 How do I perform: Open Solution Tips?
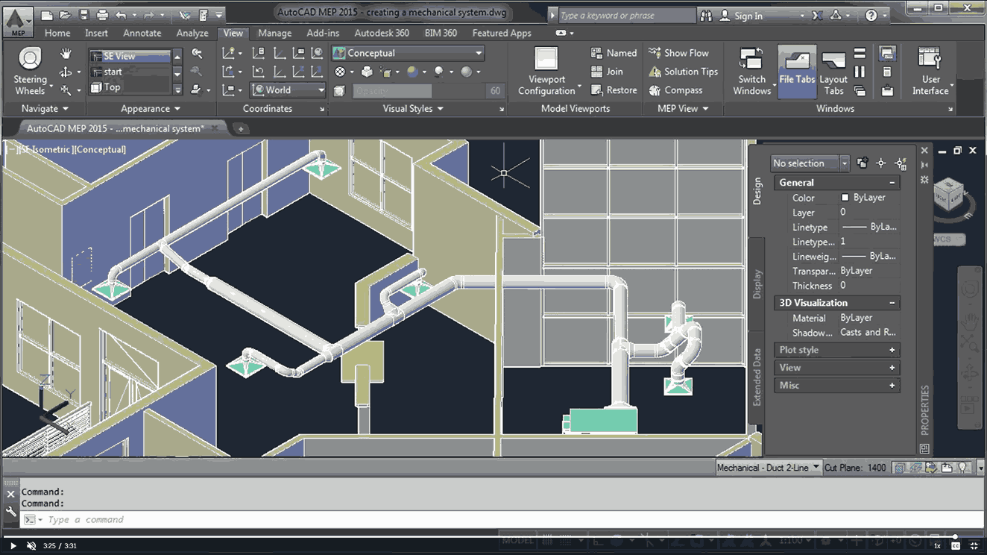click(683, 72)
